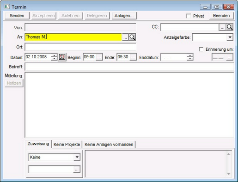This screenshot has width=238, height=182.
Task: Expand the Keine assignment dropdown
Action: coord(77,157)
